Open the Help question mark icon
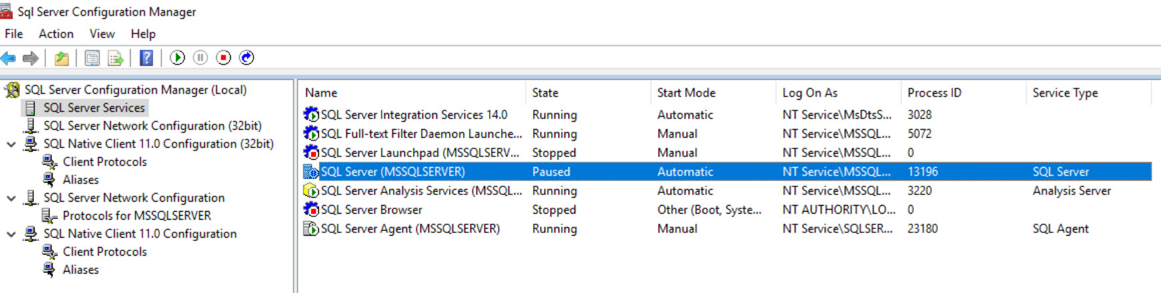 coord(146,58)
